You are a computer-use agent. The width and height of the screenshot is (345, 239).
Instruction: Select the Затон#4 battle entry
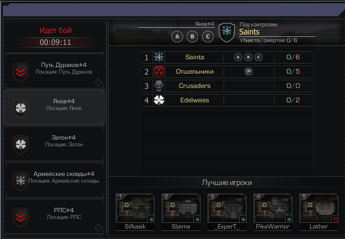point(55,143)
